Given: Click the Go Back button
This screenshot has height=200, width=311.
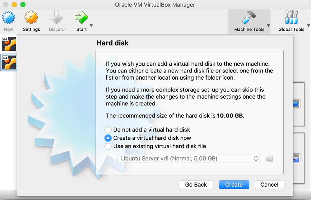Looking at the screenshot, I should 196,185.
